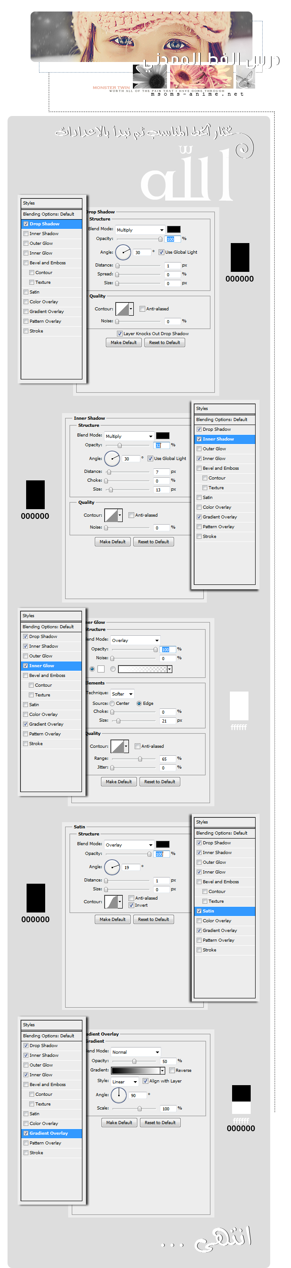Screen dimensions: 291x1268
Task: Uncheck the Invert checkbox in Satin
Action: point(132,905)
